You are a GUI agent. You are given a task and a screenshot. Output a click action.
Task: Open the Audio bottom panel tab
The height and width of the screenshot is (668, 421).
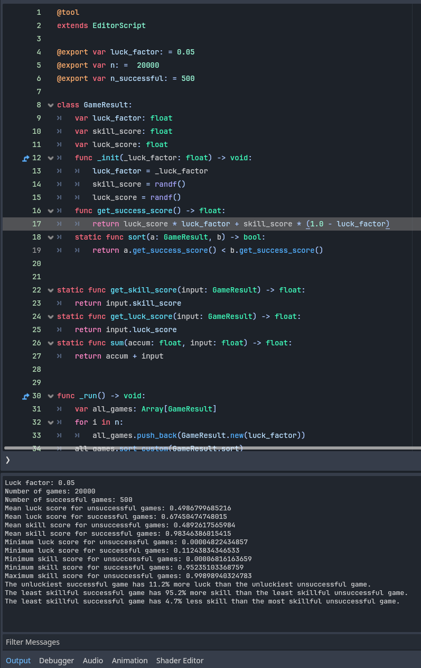pos(93,661)
